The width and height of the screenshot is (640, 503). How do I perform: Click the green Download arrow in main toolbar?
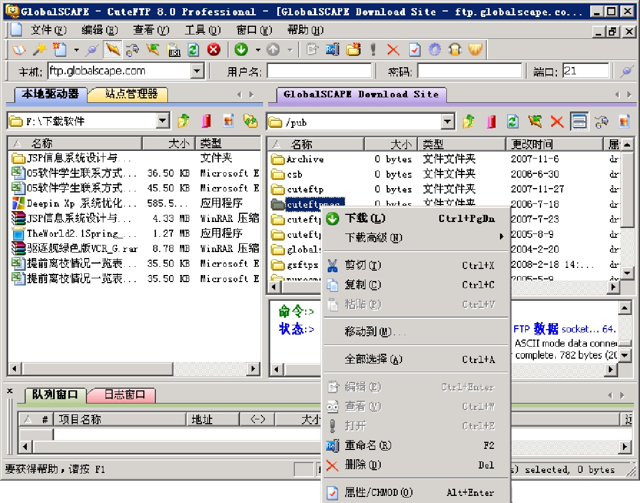click(241, 50)
